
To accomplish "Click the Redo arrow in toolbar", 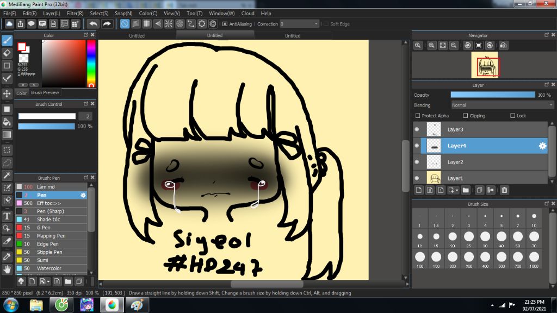I will [107, 24].
